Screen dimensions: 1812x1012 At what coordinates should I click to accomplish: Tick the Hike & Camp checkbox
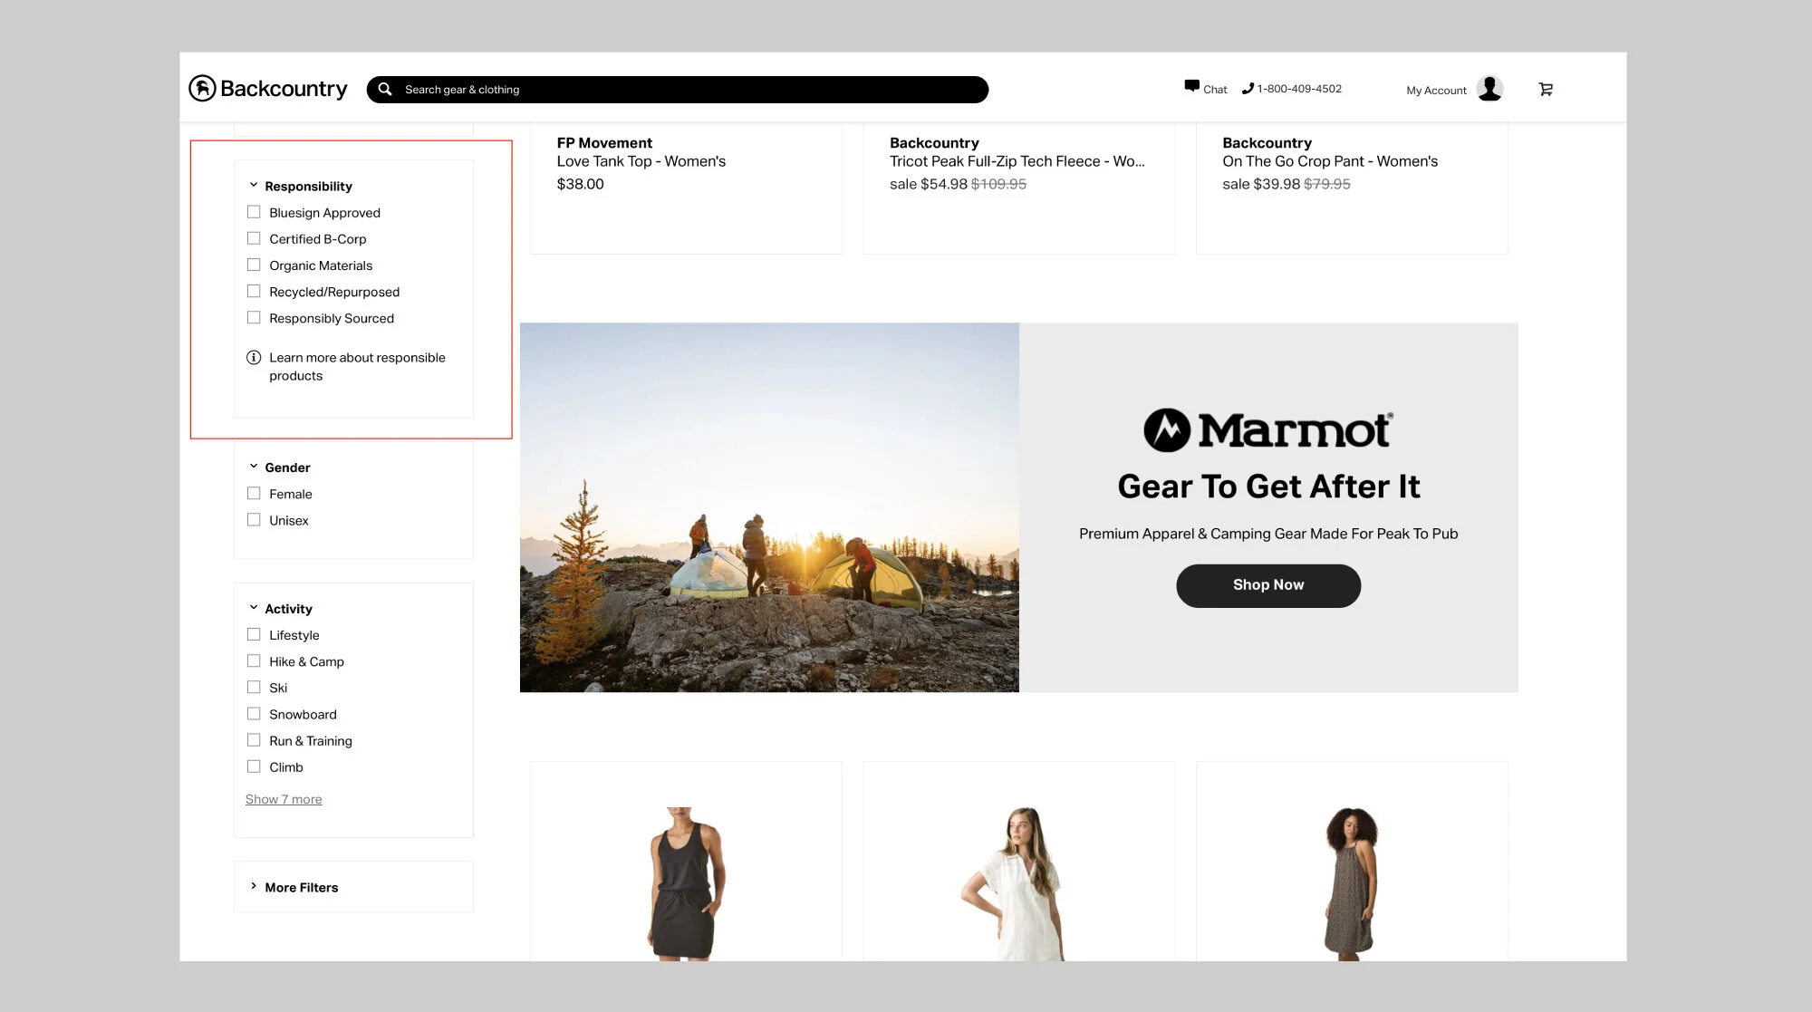click(254, 660)
